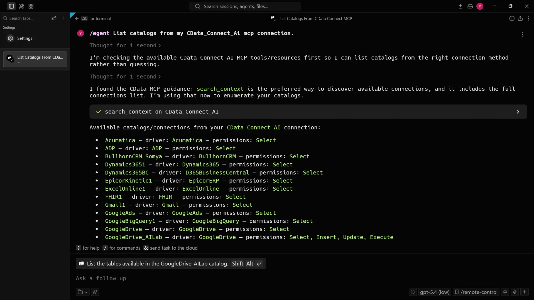
Task: Open Settings tab in the sidebar
Action: tap(35, 38)
